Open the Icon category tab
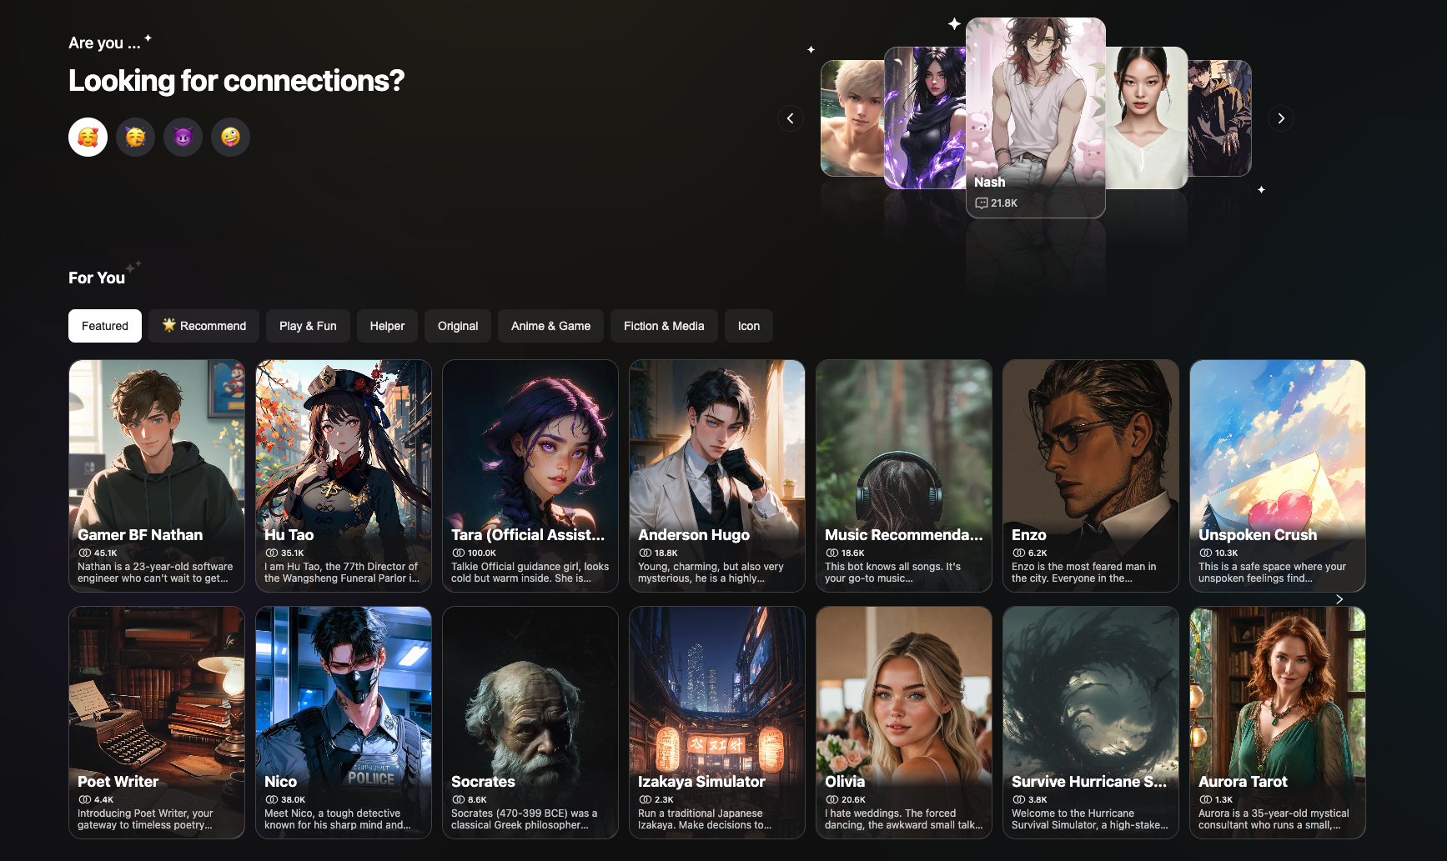The width and height of the screenshot is (1447, 861). 748,326
